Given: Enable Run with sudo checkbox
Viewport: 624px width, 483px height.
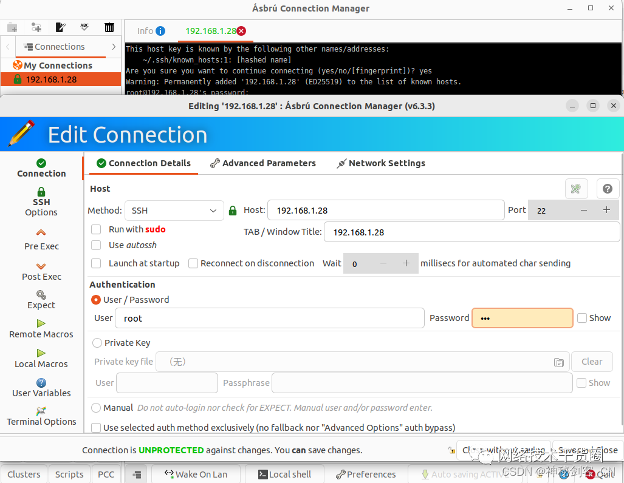Looking at the screenshot, I should 96,229.
